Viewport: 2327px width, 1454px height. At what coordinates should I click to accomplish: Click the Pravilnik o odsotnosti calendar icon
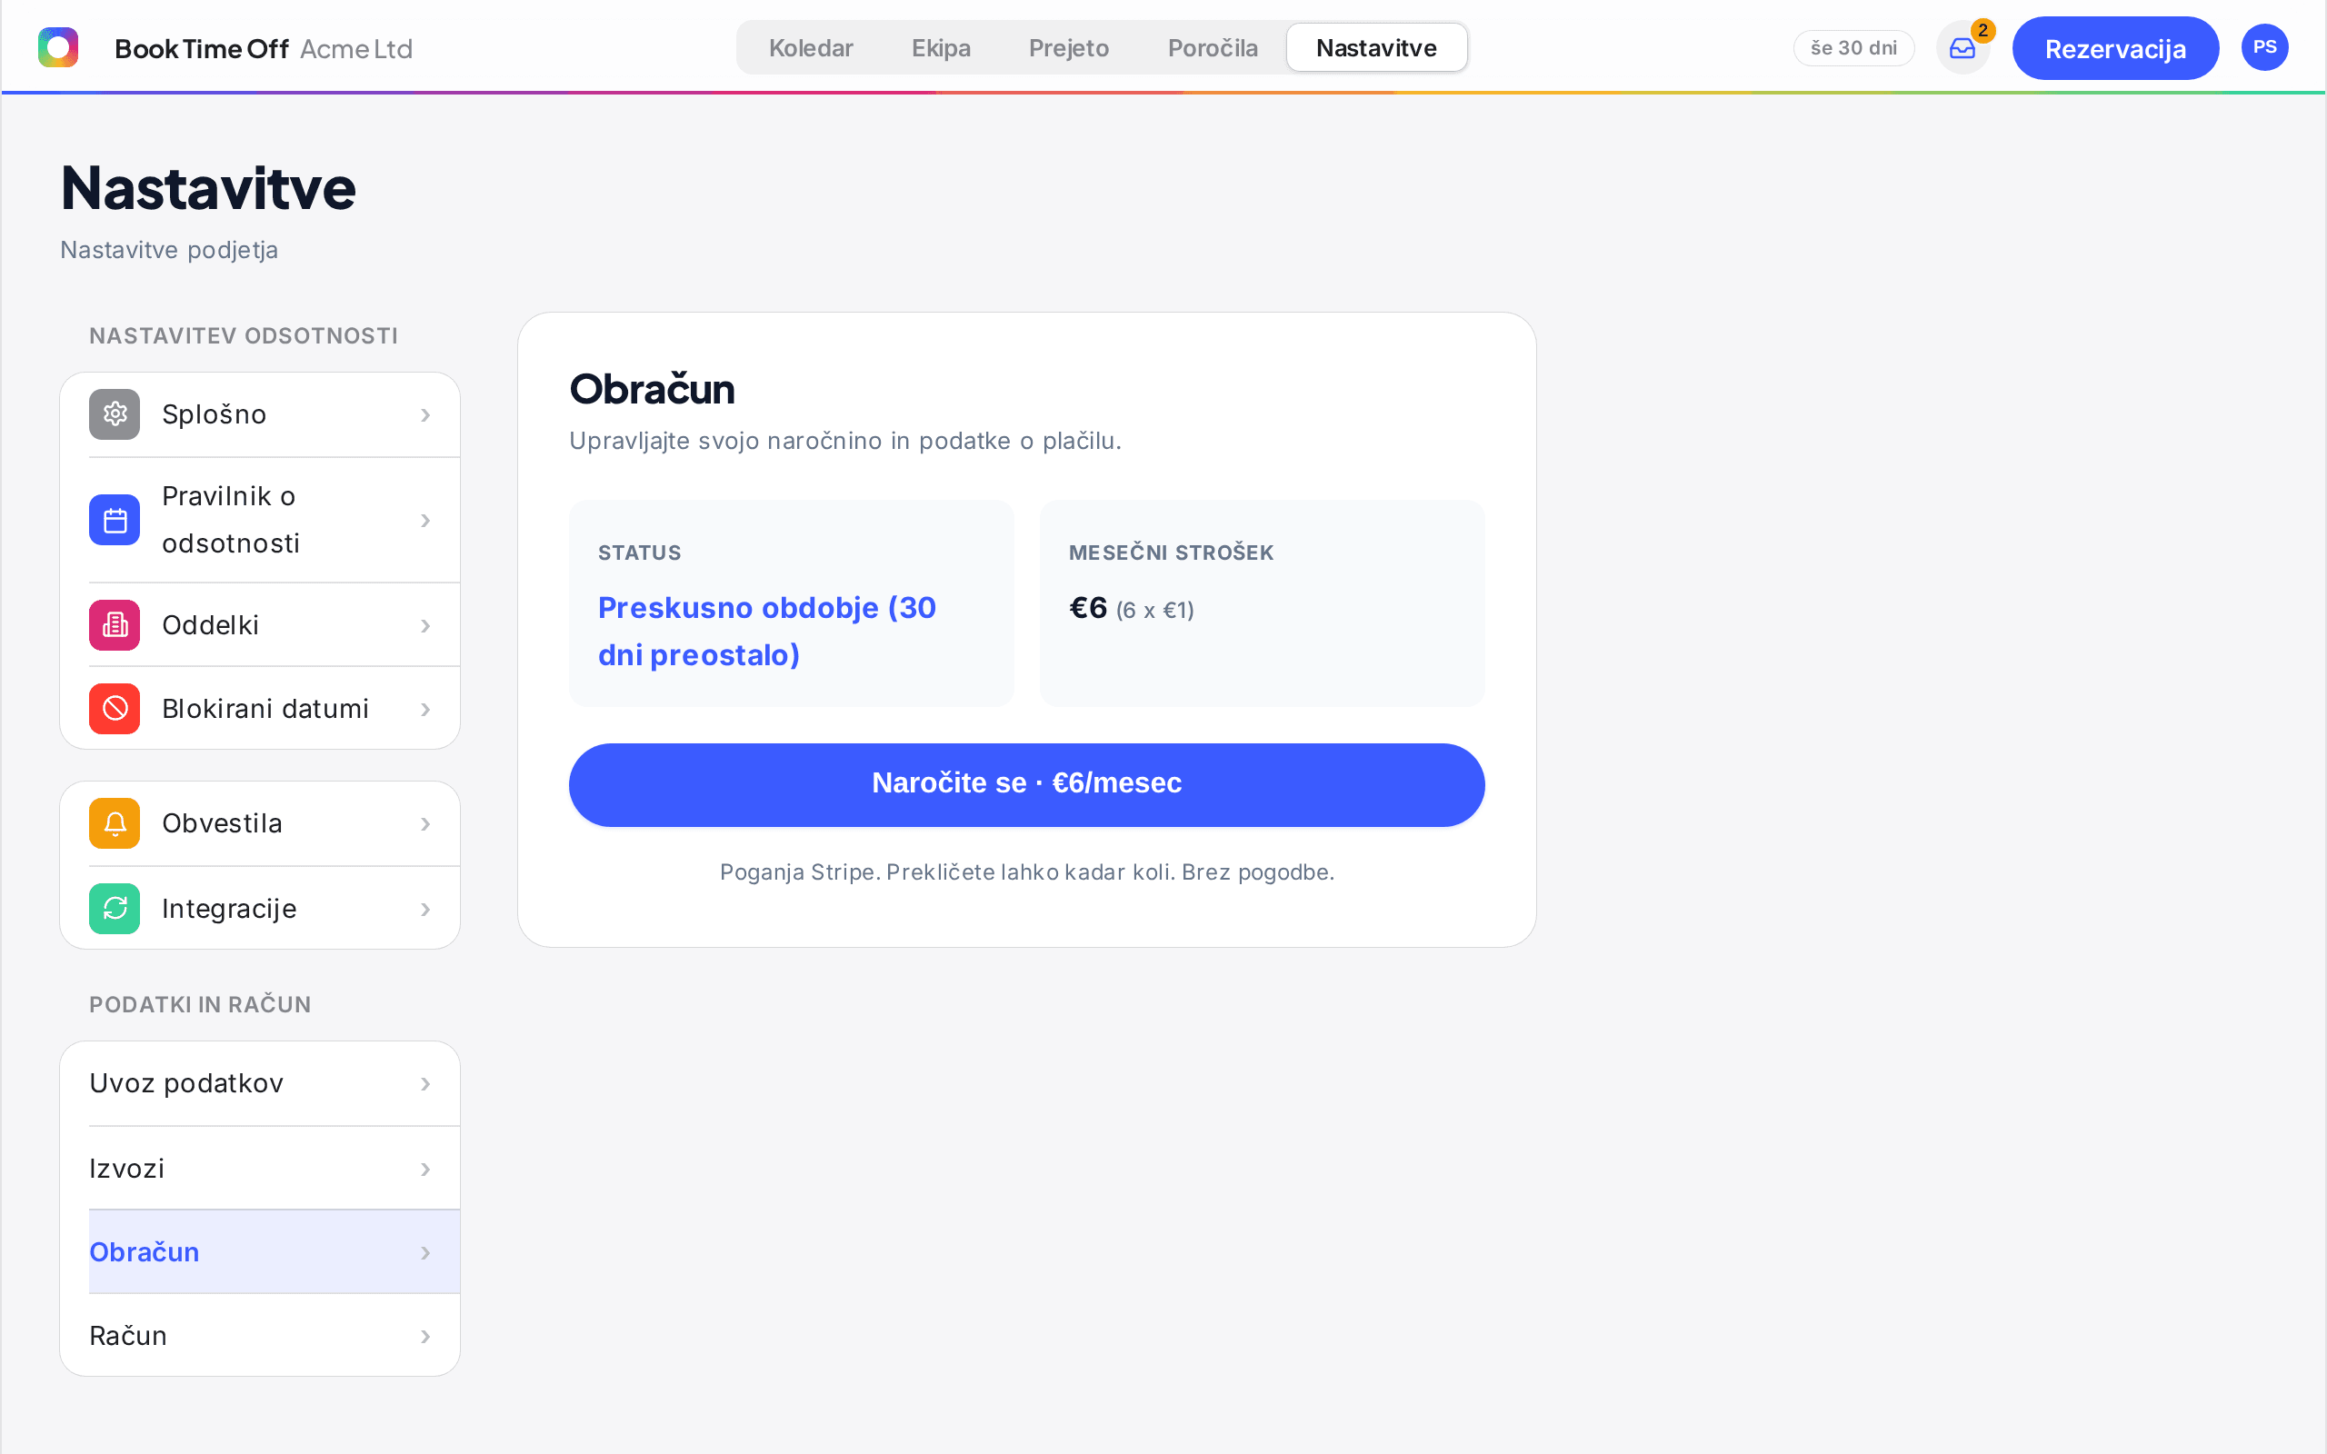[115, 520]
